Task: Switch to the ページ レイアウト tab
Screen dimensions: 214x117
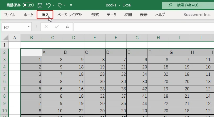Action: click(x=70, y=15)
